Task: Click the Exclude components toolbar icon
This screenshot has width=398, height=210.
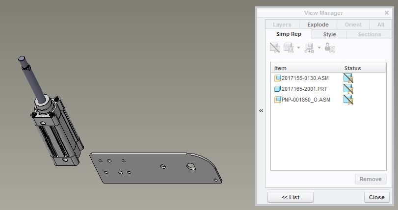Action: pyautogui.click(x=275, y=48)
